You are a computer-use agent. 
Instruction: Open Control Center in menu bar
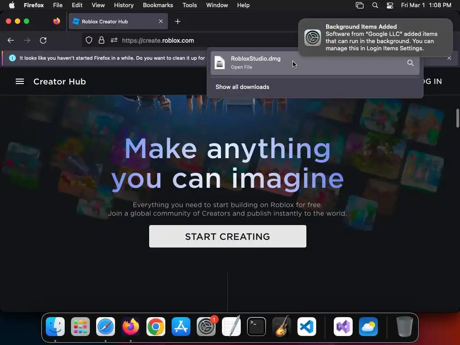coord(389,5)
